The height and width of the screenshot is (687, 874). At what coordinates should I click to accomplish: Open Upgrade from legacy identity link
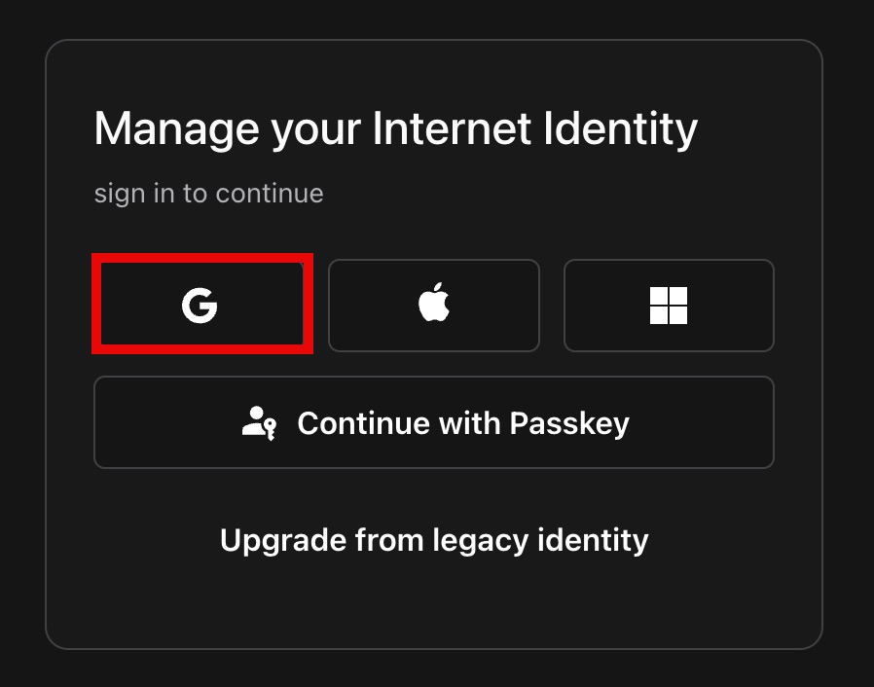point(434,539)
